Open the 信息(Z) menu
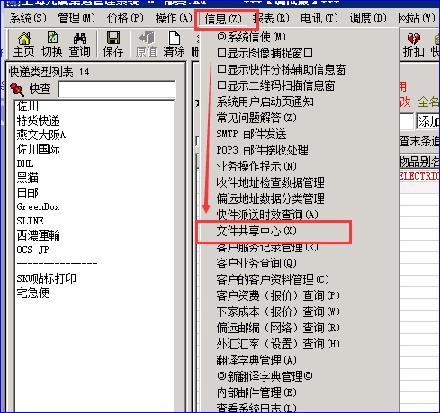 (x=223, y=19)
